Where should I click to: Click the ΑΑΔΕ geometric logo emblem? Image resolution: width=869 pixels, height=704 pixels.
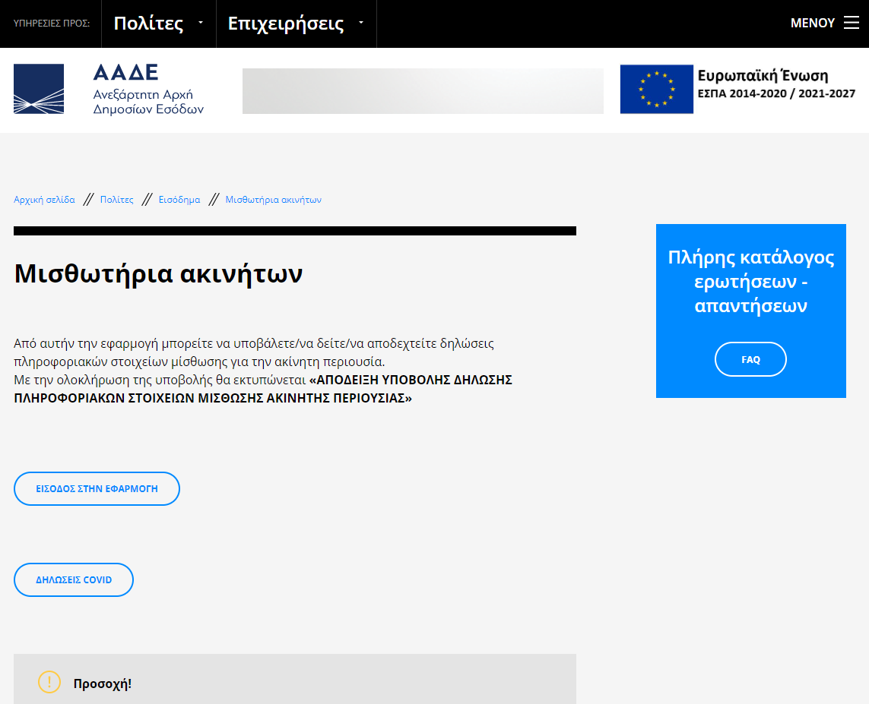[x=39, y=89]
